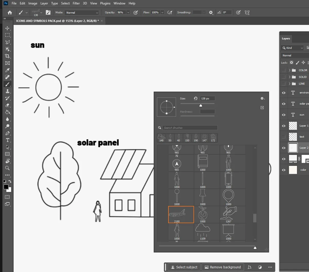Expand the LINE layer group
The image size is (309, 272).
point(290,84)
